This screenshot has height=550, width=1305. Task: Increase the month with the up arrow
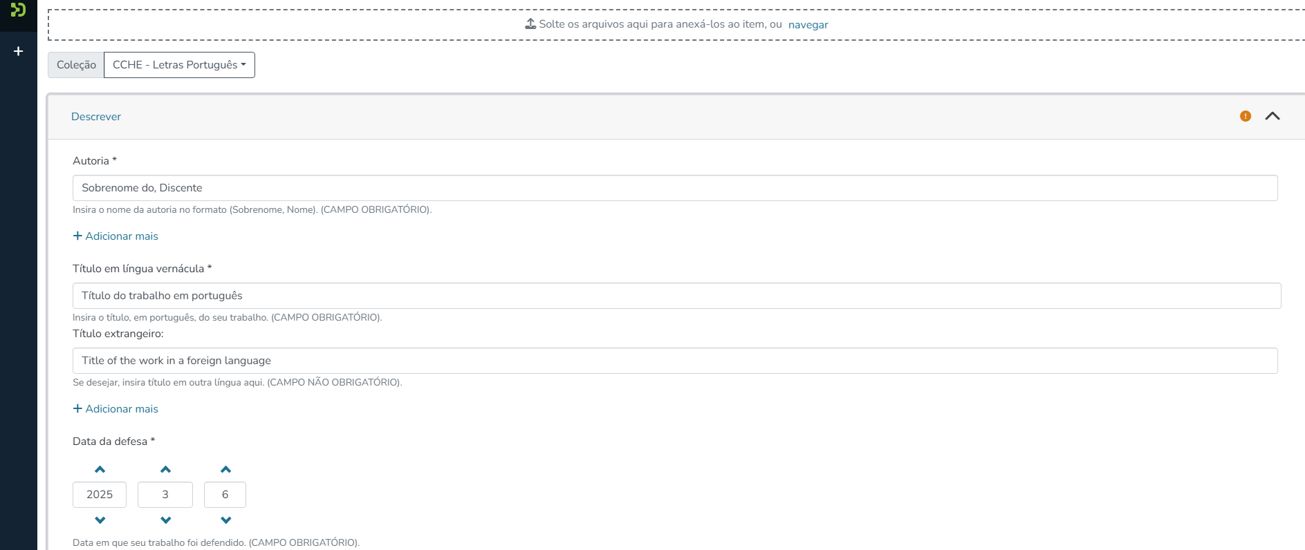click(x=165, y=470)
